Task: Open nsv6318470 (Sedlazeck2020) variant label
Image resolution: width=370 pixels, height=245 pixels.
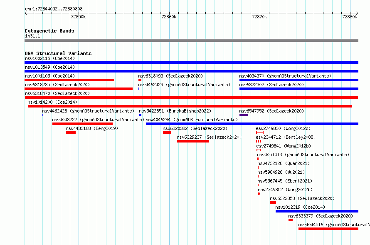Action: click(57, 93)
